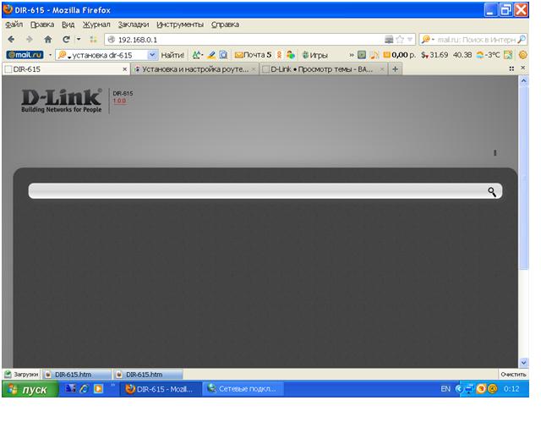The width and height of the screenshot is (541, 433).
Task: Open Почта mail button
Action: 253,55
